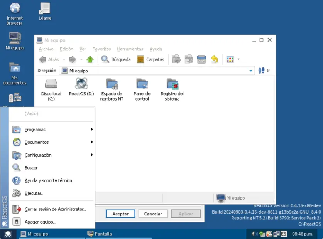
Task: Click the Move To toolbar icon
Action: tap(176, 59)
